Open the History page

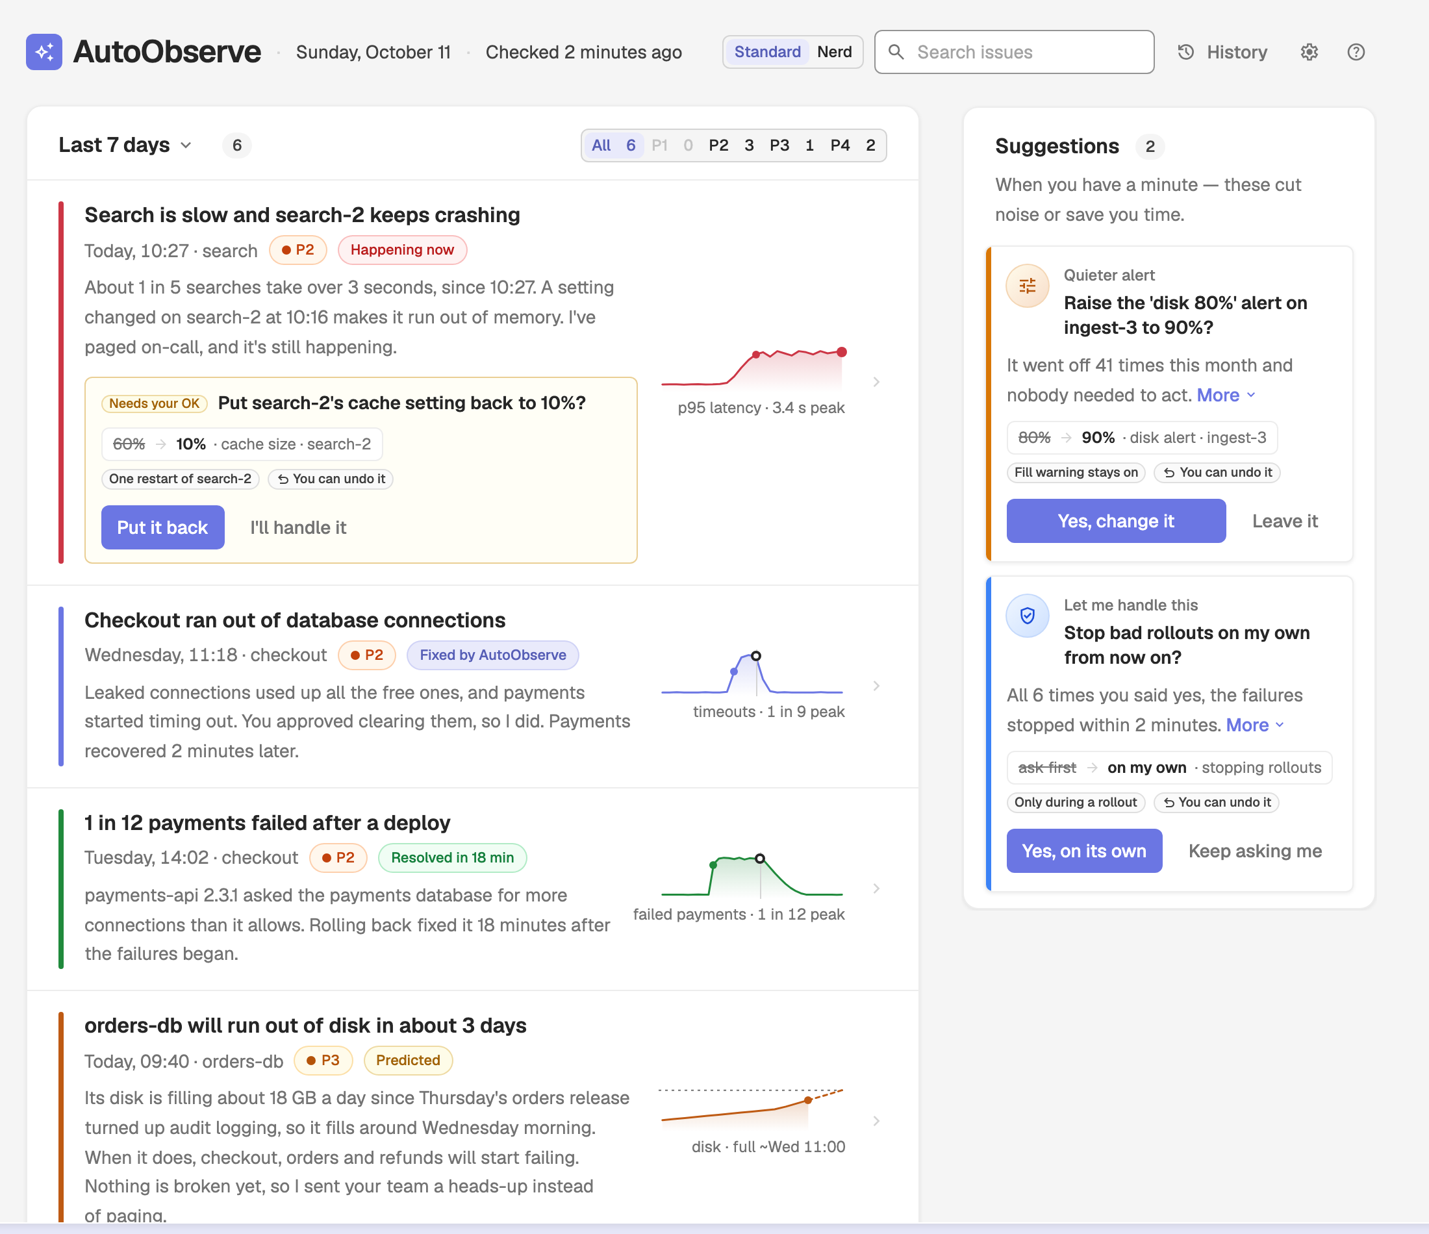click(x=1222, y=53)
